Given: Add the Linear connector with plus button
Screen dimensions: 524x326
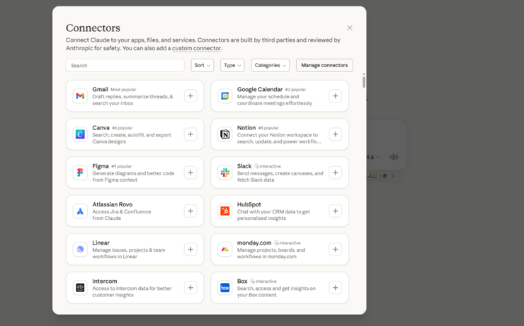Looking at the screenshot, I should pyautogui.click(x=190, y=249).
